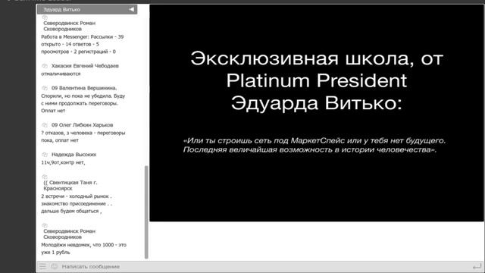Viewport: 485px width, 273px height.
Task: Select the name Свентицкая Таня г. Красноярск
Action: [x=70, y=185]
